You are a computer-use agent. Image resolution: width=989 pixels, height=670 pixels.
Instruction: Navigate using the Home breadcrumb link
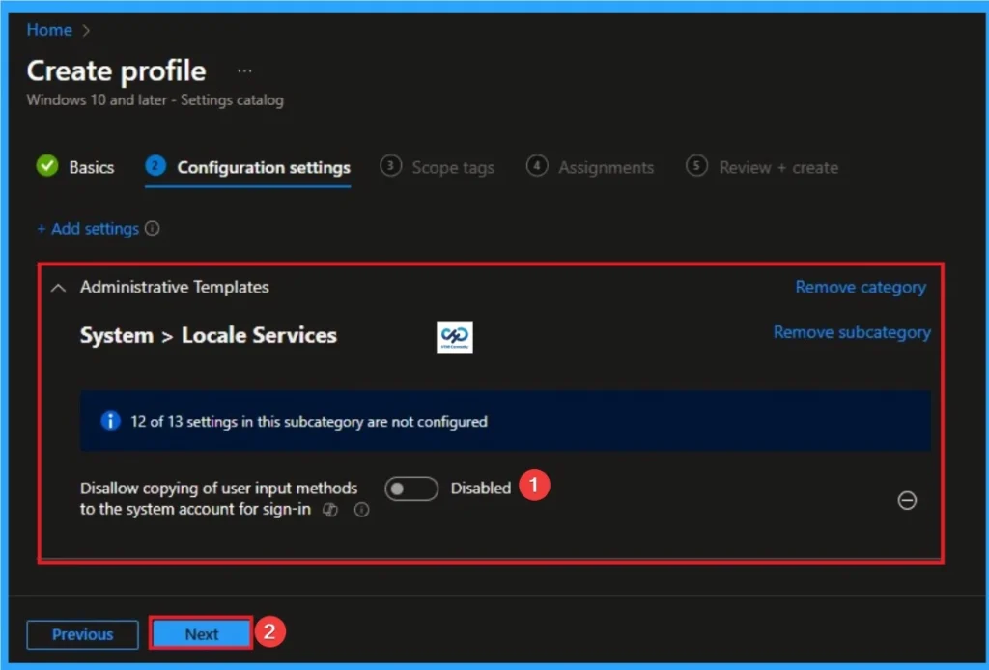(x=49, y=30)
